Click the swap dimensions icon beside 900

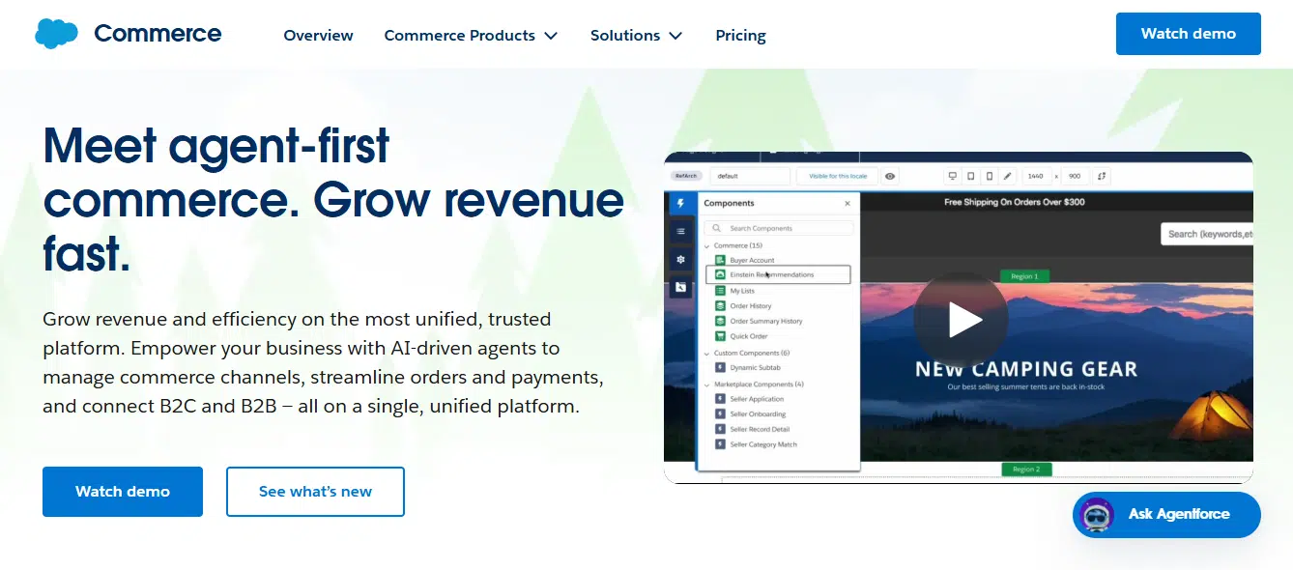1103,177
